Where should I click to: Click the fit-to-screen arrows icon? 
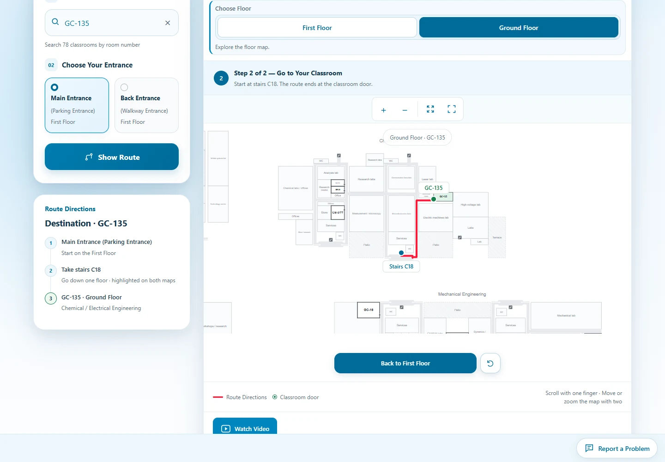[430, 109]
